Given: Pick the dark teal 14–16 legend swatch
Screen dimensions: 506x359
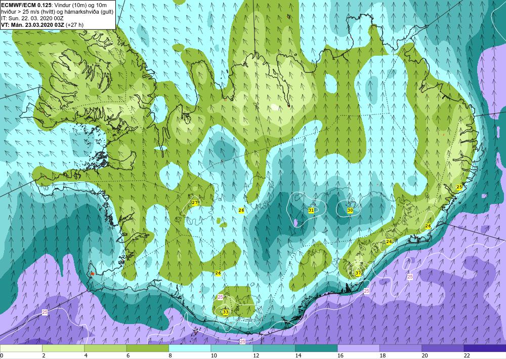Looking at the screenshot, I should point(316,348).
